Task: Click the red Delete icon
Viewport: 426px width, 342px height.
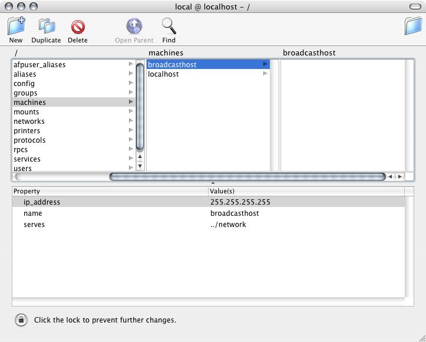Action: tap(77, 27)
